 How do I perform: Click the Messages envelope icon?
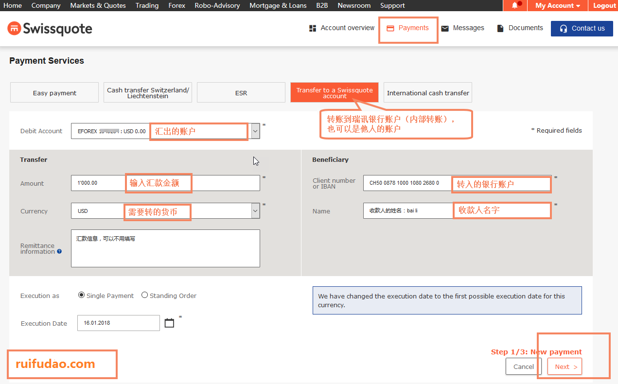(x=445, y=29)
